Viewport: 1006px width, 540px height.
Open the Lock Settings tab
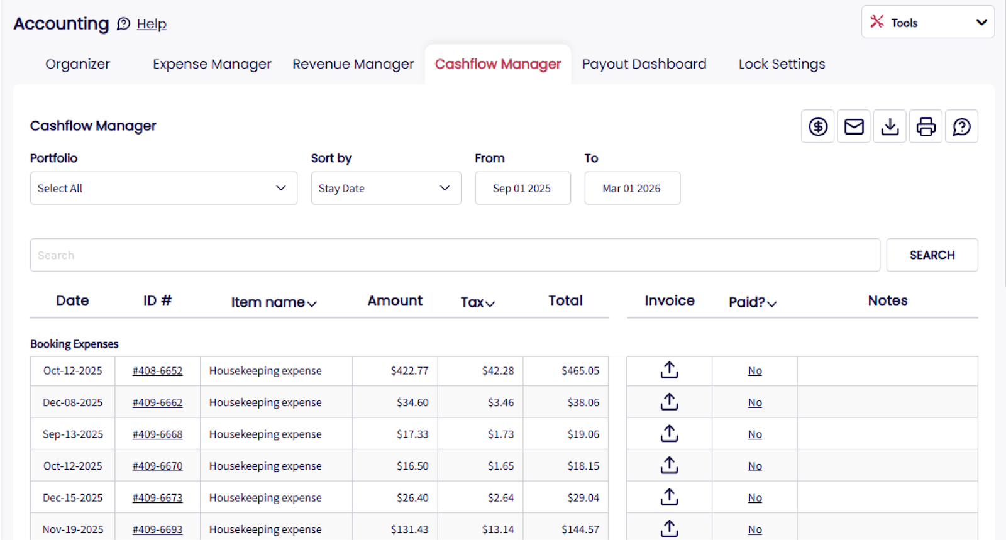pyautogui.click(x=782, y=64)
